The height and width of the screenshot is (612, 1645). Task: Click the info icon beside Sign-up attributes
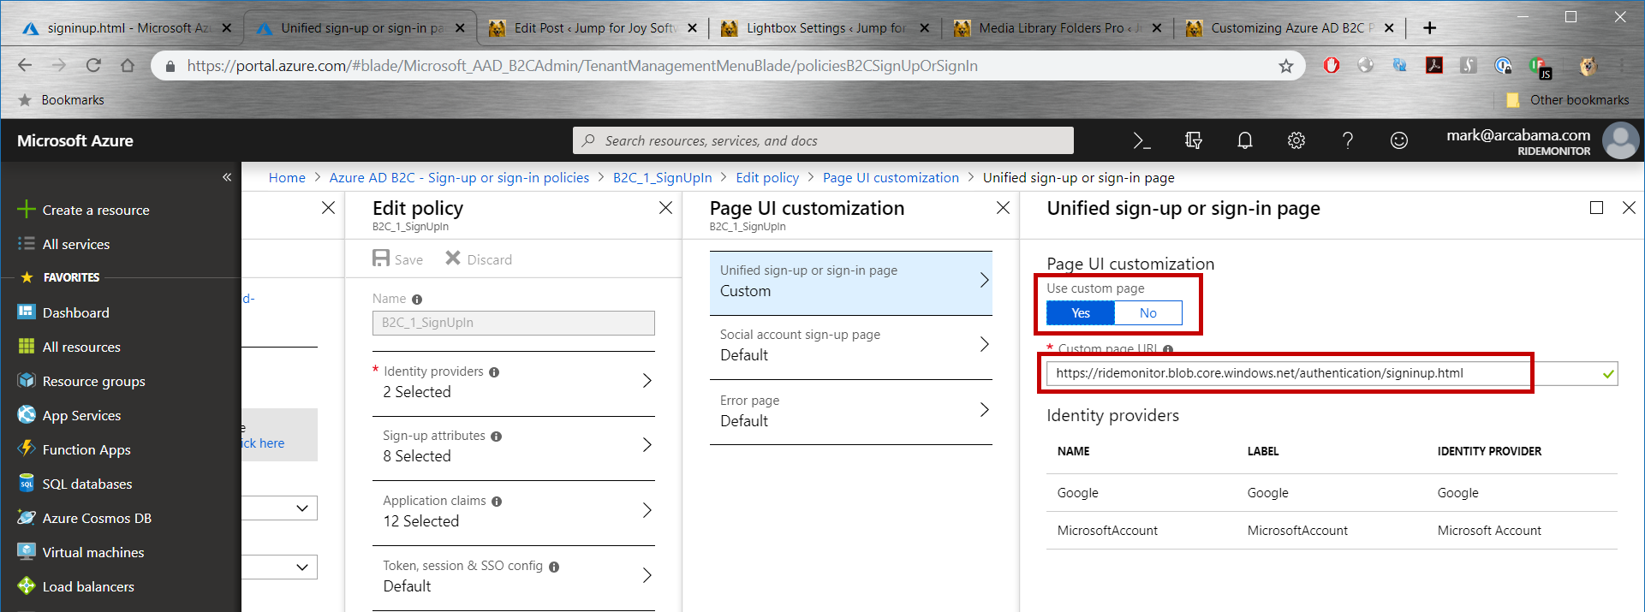tap(497, 437)
